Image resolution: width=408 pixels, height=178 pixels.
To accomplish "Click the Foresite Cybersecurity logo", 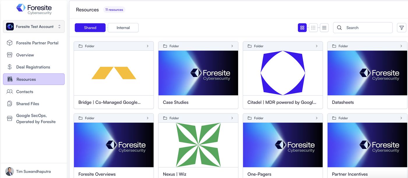I will (x=34, y=9).
